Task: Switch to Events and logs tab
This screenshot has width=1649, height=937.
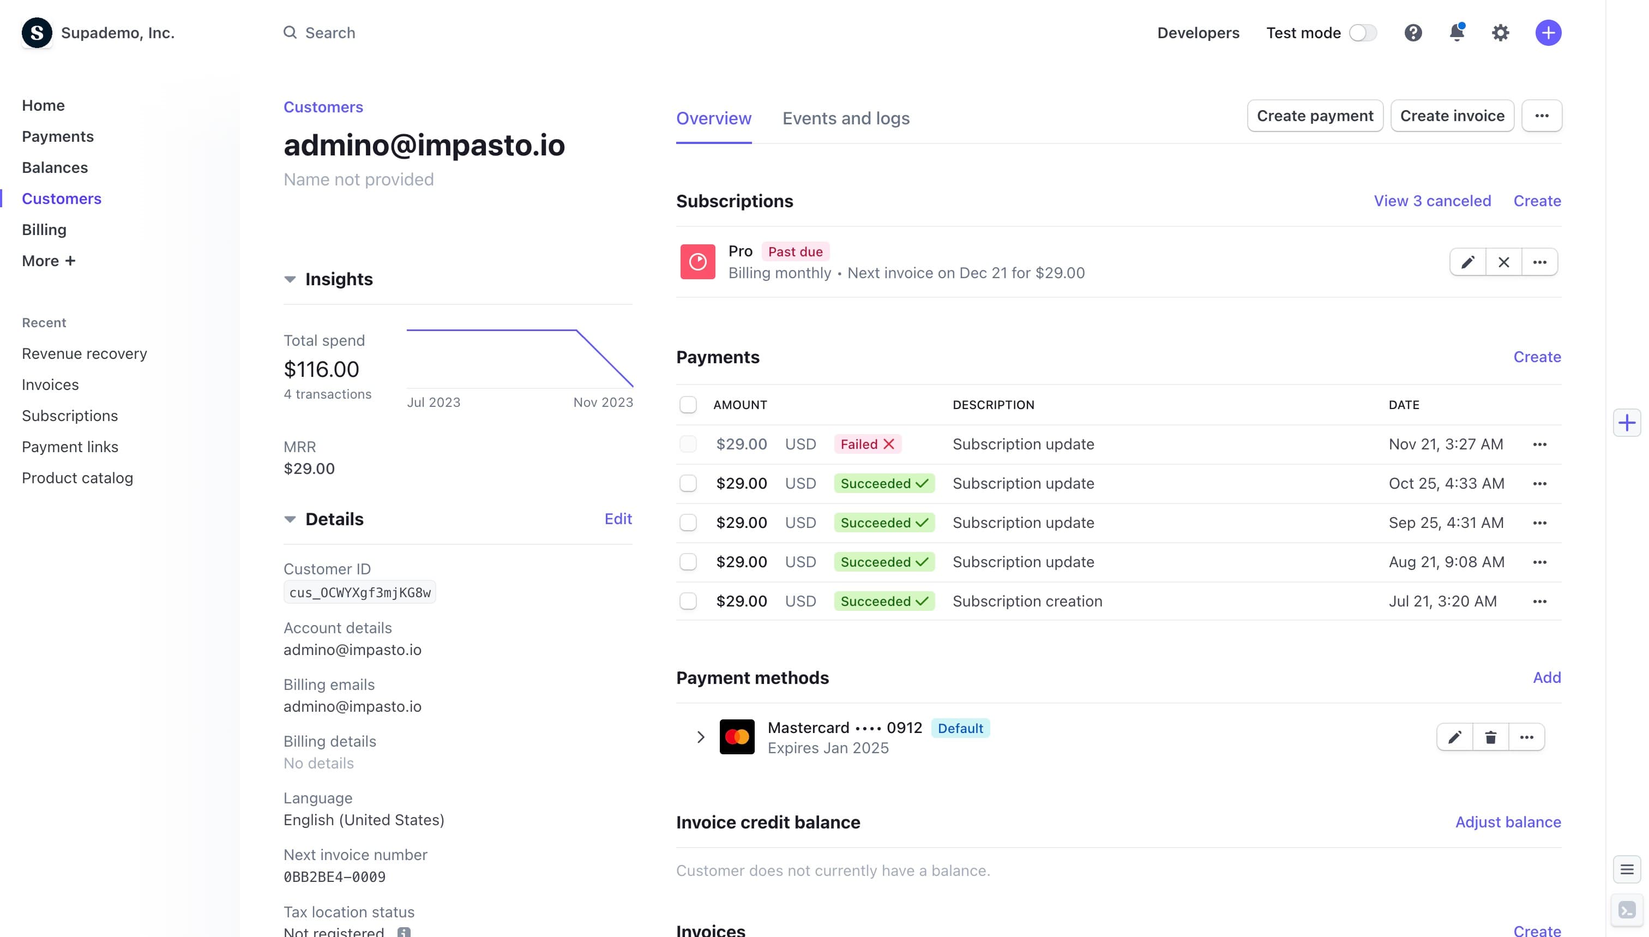Action: click(x=845, y=118)
